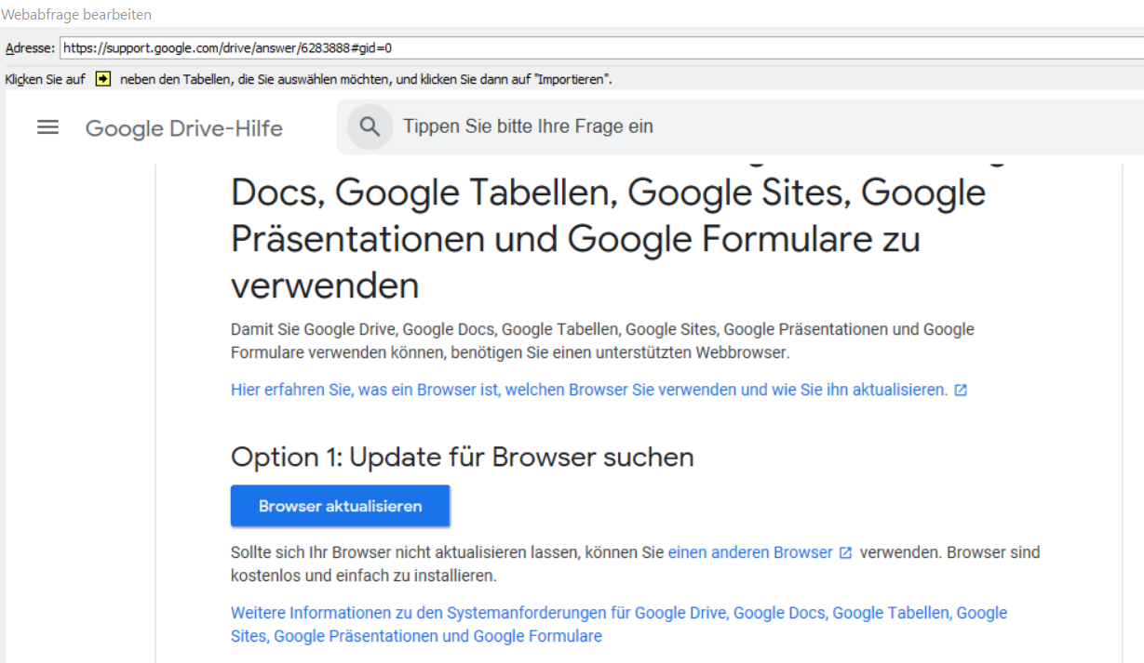Open the 'einen anderen Browser' link
Image resolution: width=1144 pixels, height=663 pixels.
click(x=750, y=552)
